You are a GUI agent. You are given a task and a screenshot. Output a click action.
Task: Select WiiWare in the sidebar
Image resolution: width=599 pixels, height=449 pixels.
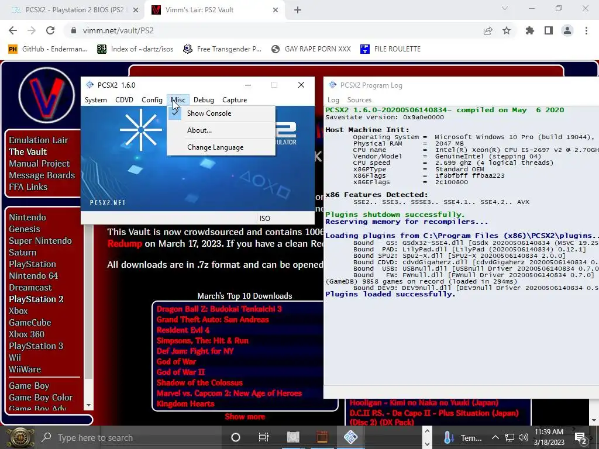(x=25, y=369)
